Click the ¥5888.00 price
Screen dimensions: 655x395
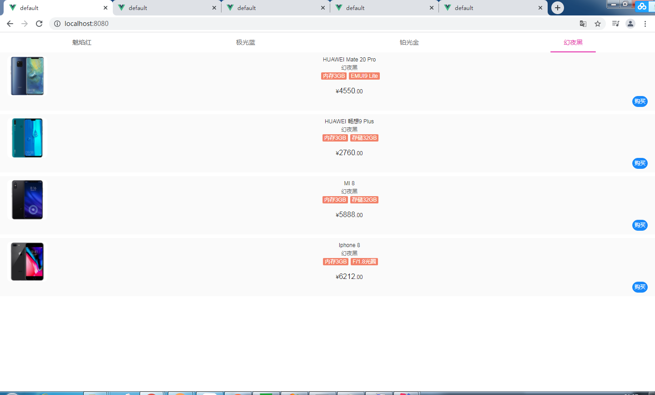click(349, 215)
